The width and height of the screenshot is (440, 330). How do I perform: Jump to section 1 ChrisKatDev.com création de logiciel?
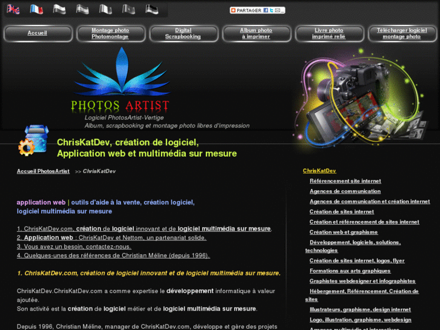click(144, 229)
